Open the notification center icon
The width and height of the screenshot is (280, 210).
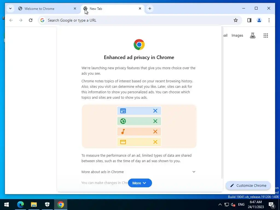(x=272, y=205)
